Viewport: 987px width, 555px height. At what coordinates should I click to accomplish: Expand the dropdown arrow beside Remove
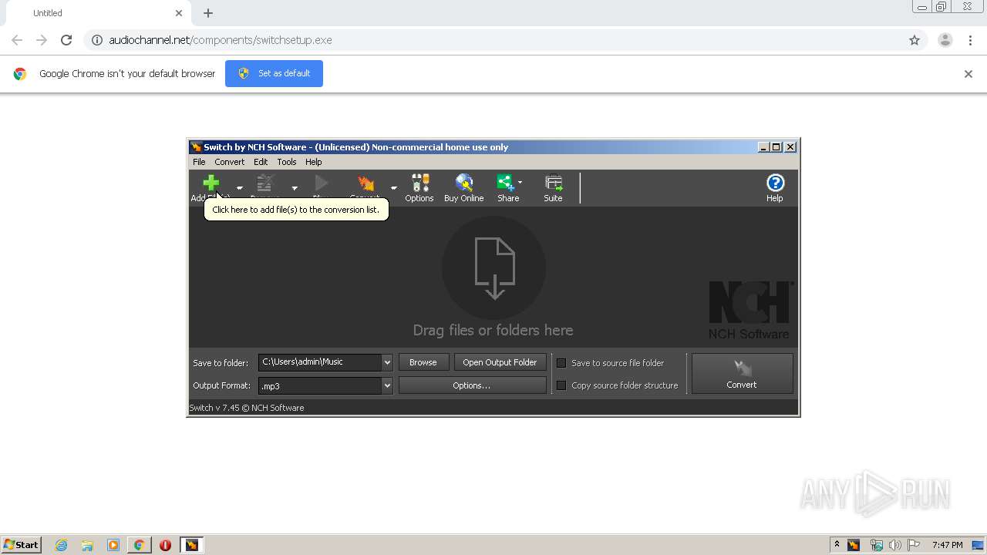click(295, 188)
